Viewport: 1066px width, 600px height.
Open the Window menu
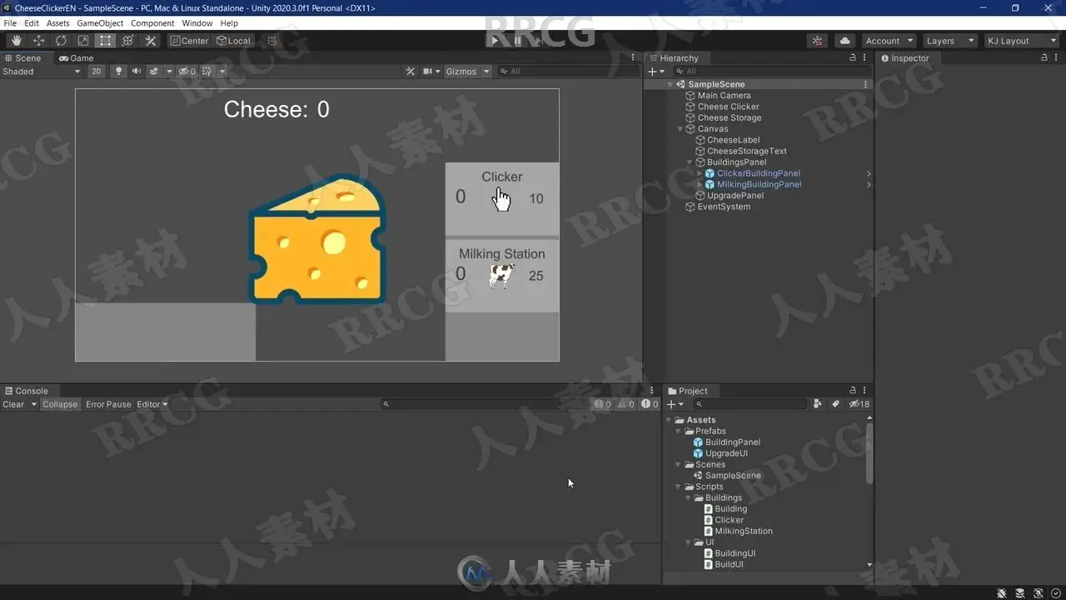197,23
